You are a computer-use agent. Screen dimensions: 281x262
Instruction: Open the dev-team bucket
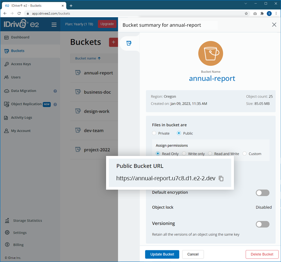coord(94,130)
